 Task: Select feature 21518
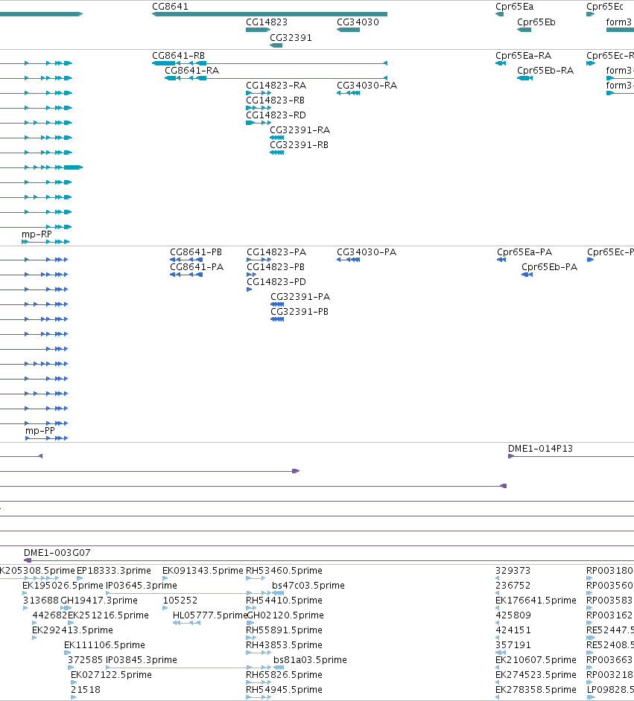86,690
